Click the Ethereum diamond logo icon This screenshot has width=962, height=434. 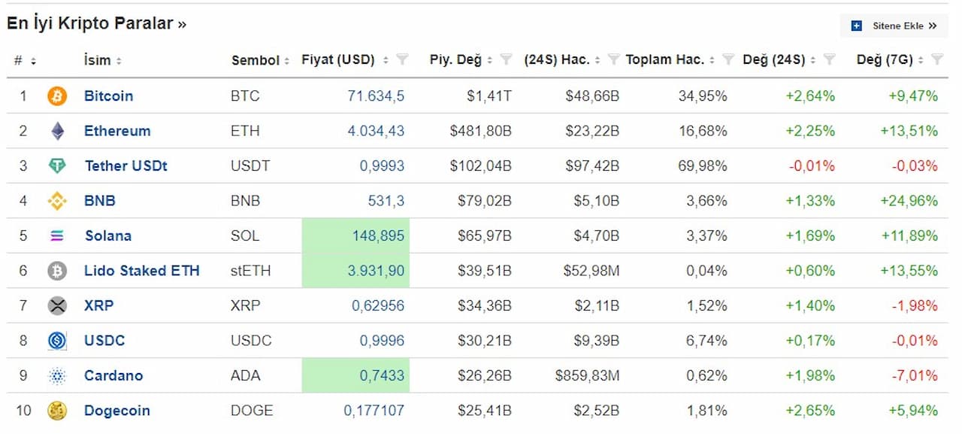pos(57,132)
